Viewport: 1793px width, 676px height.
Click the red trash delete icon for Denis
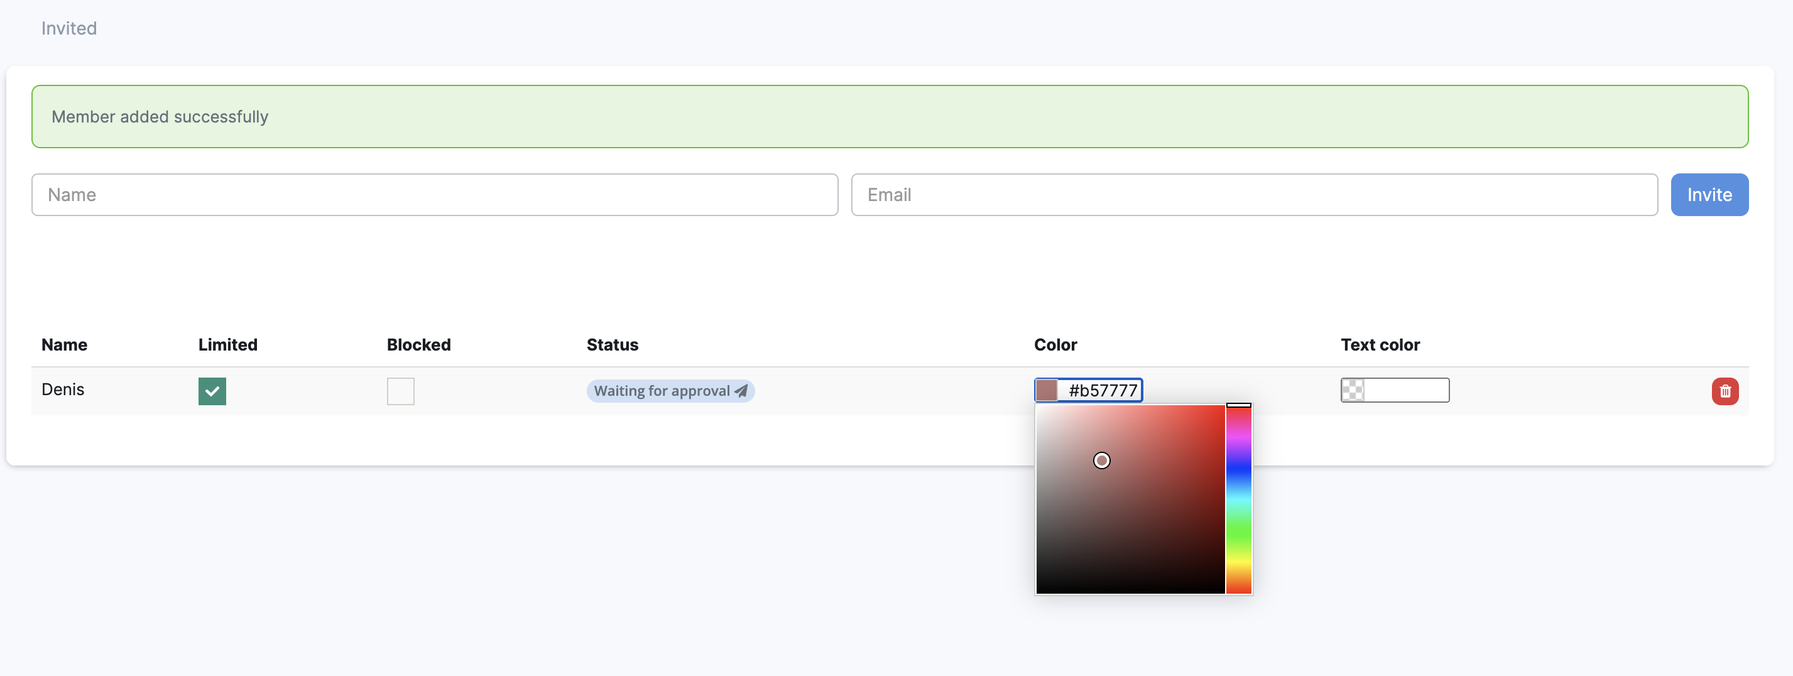point(1724,391)
